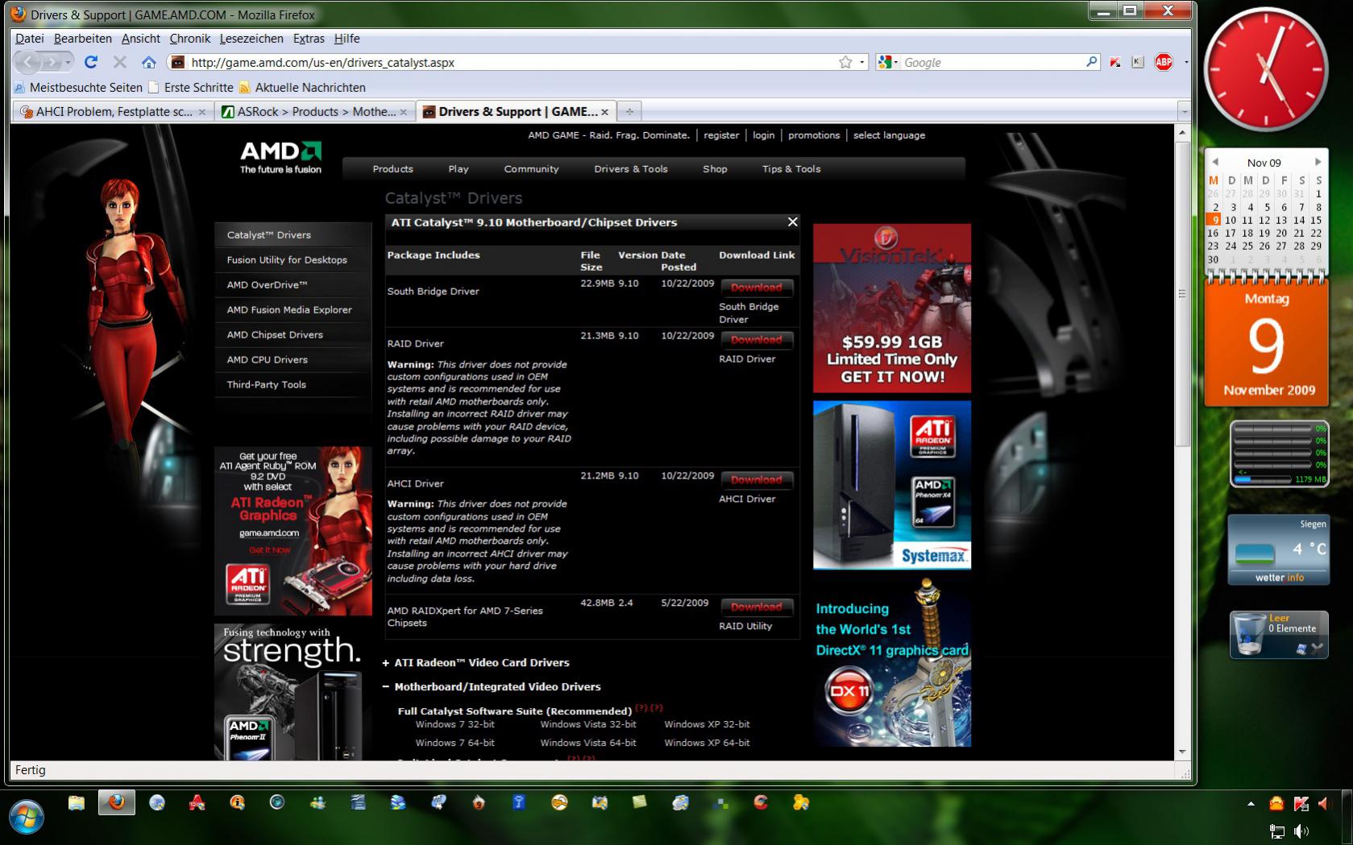Navigate back with the back arrow
This screenshot has width=1353, height=845.
click(27, 62)
